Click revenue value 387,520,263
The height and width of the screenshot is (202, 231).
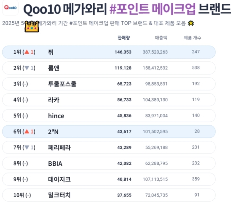[x=155, y=52]
